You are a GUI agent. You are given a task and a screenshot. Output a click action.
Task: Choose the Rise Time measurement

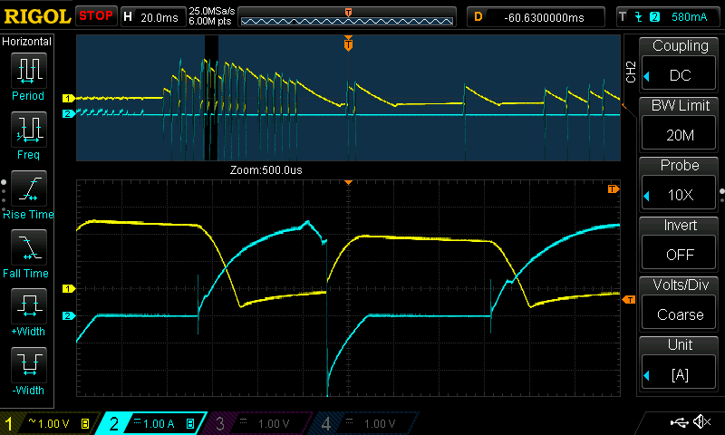(27, 193)
